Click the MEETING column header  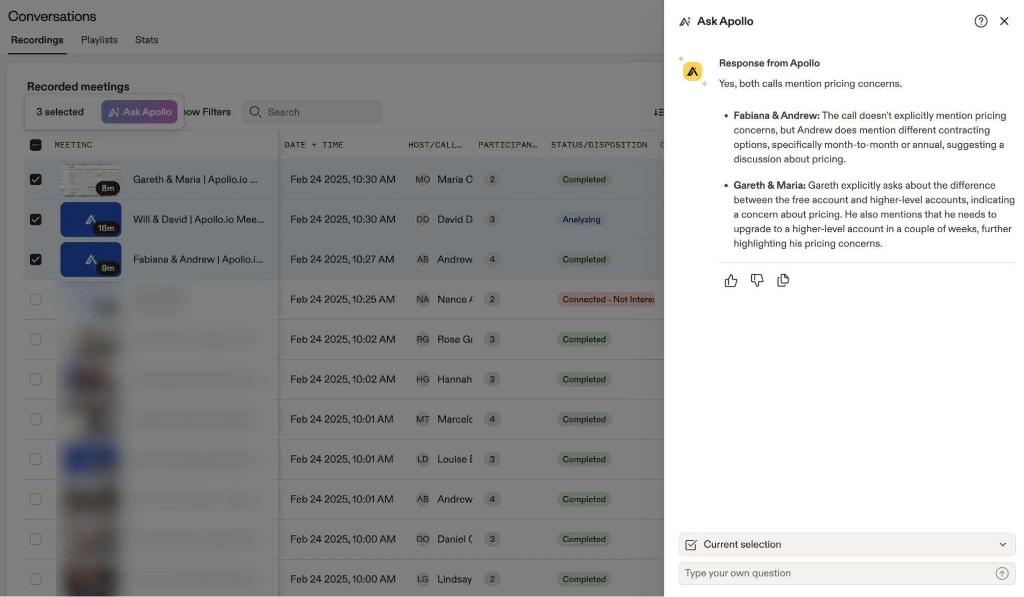(73, 145)
